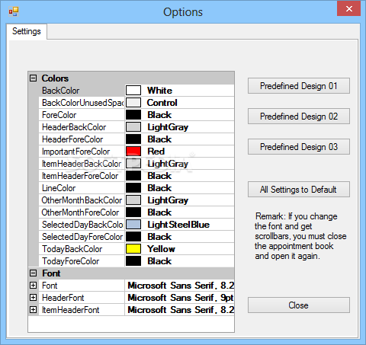This screenshot has width=366, height=345.
Task: Select the BackColor property row
Action: point(136,91)
